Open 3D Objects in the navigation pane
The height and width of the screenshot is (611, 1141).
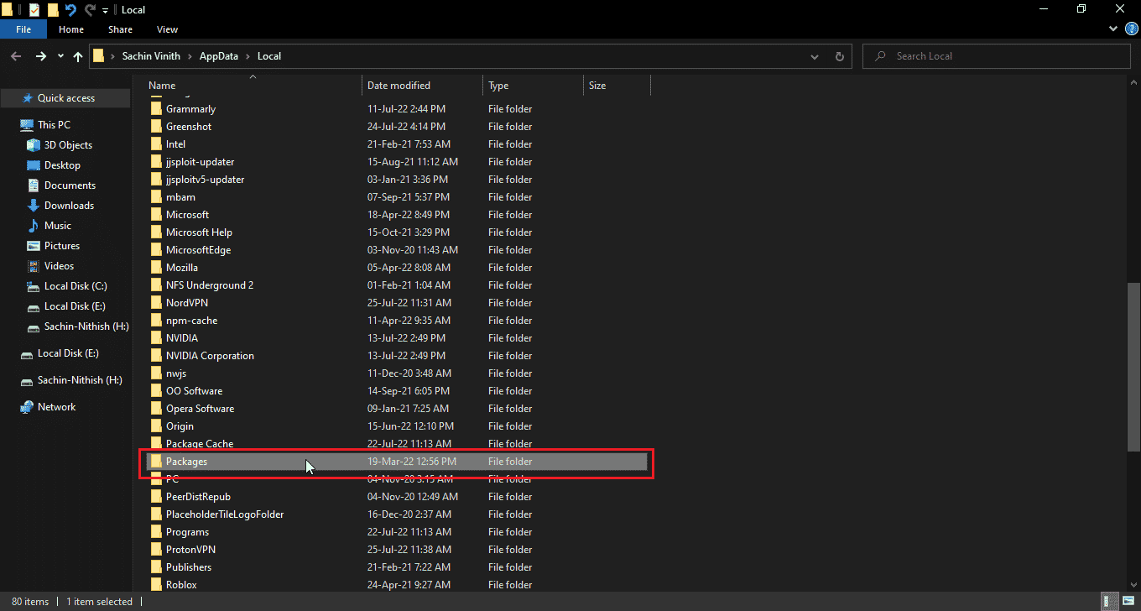coord(68,145)
